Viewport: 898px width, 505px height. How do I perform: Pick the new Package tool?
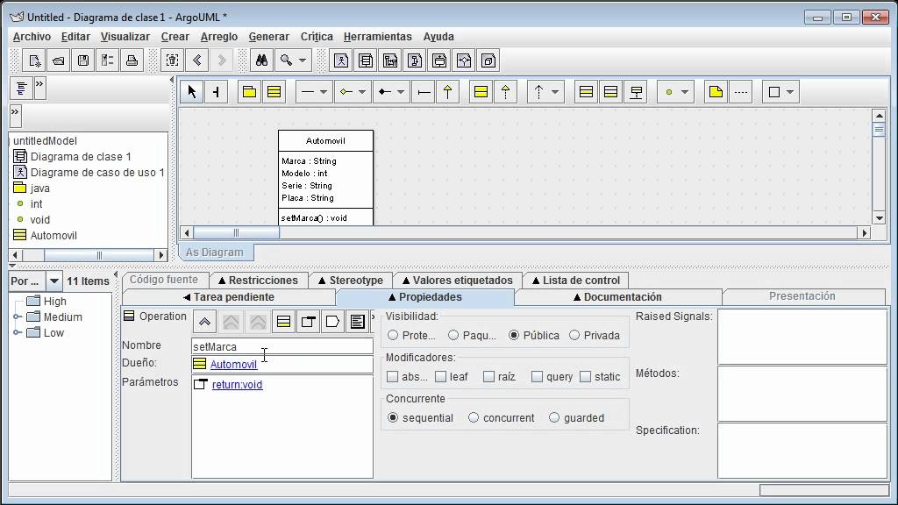point(249,91)
